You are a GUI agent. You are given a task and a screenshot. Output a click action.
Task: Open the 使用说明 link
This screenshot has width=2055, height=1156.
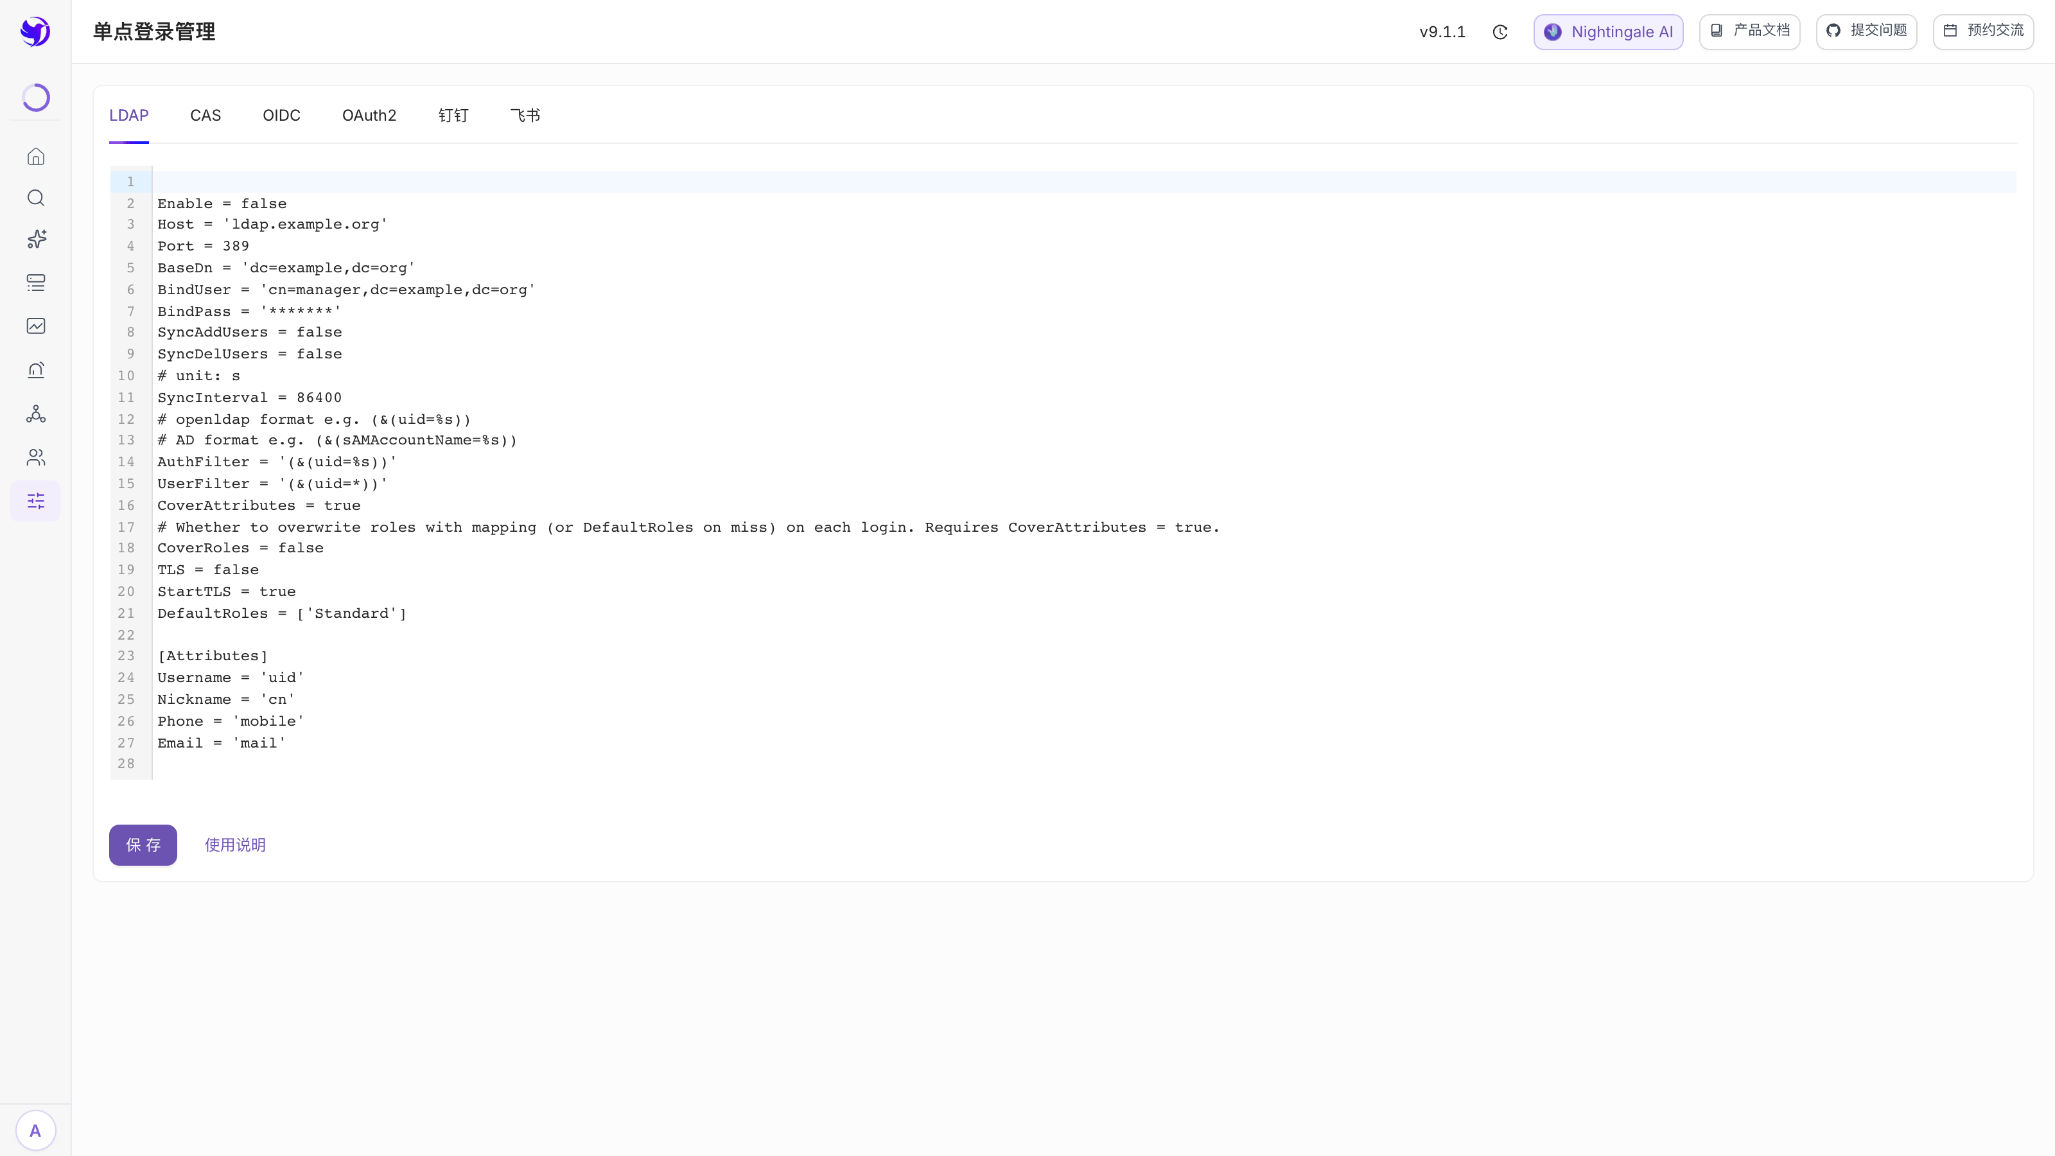[235, 845]
